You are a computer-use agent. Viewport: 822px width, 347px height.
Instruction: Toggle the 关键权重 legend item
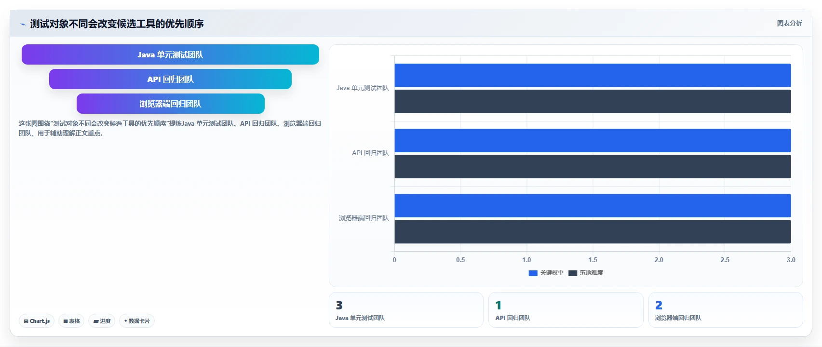click(x=546, y=273)
